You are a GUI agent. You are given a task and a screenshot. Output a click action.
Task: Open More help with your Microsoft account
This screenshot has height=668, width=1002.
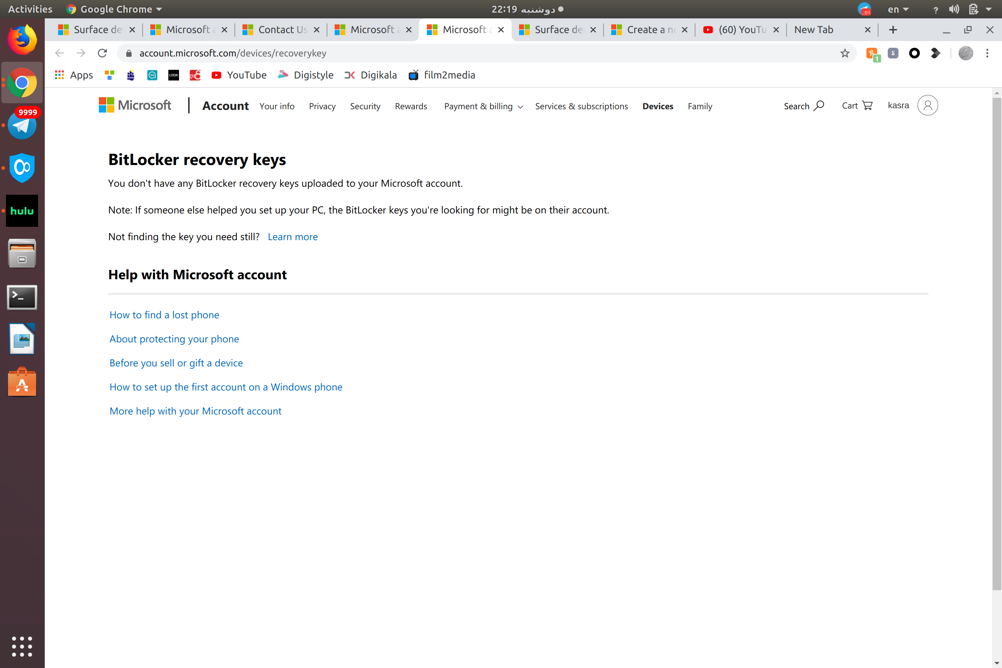point(195,411)
